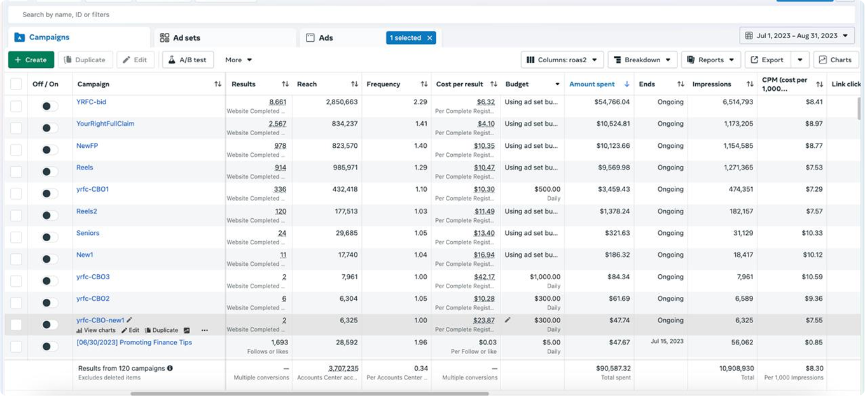Open the YRFC-bid campaign link
The height and width of the screenshot is (396, 865).
pyautogui.click(x=91, y=102)
